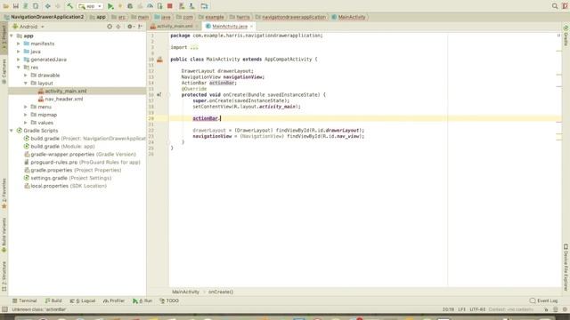570x320 pixels.
Task: Click the Search Everywhere magnifier icon
Action: click(x=555, y=6)
